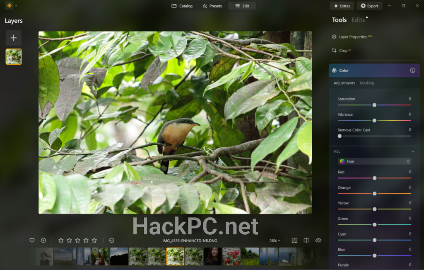424x270 pixels.
Task: Click the Crop tool icon
Action: click(x=334, y=50)
